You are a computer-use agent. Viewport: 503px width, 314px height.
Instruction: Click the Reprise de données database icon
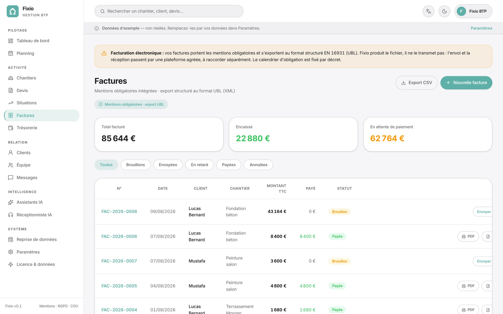[x=11, y=239]
